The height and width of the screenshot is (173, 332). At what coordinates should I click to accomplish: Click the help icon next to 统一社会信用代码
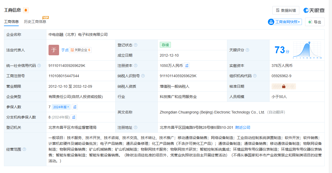[39, 66]
